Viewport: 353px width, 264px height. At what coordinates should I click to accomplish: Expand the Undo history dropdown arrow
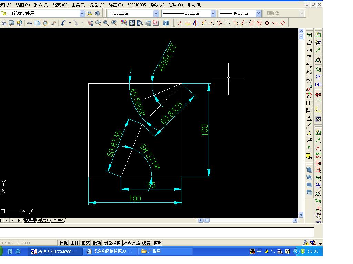coord(70,23)
